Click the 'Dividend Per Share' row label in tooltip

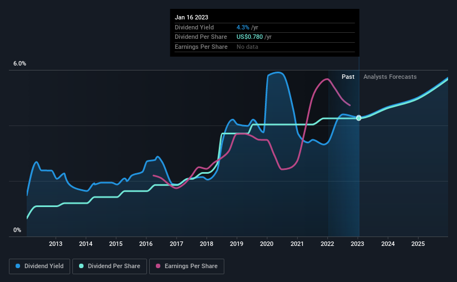point(201,37)
